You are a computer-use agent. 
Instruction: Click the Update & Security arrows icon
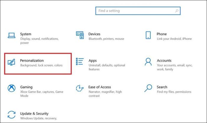12,114
